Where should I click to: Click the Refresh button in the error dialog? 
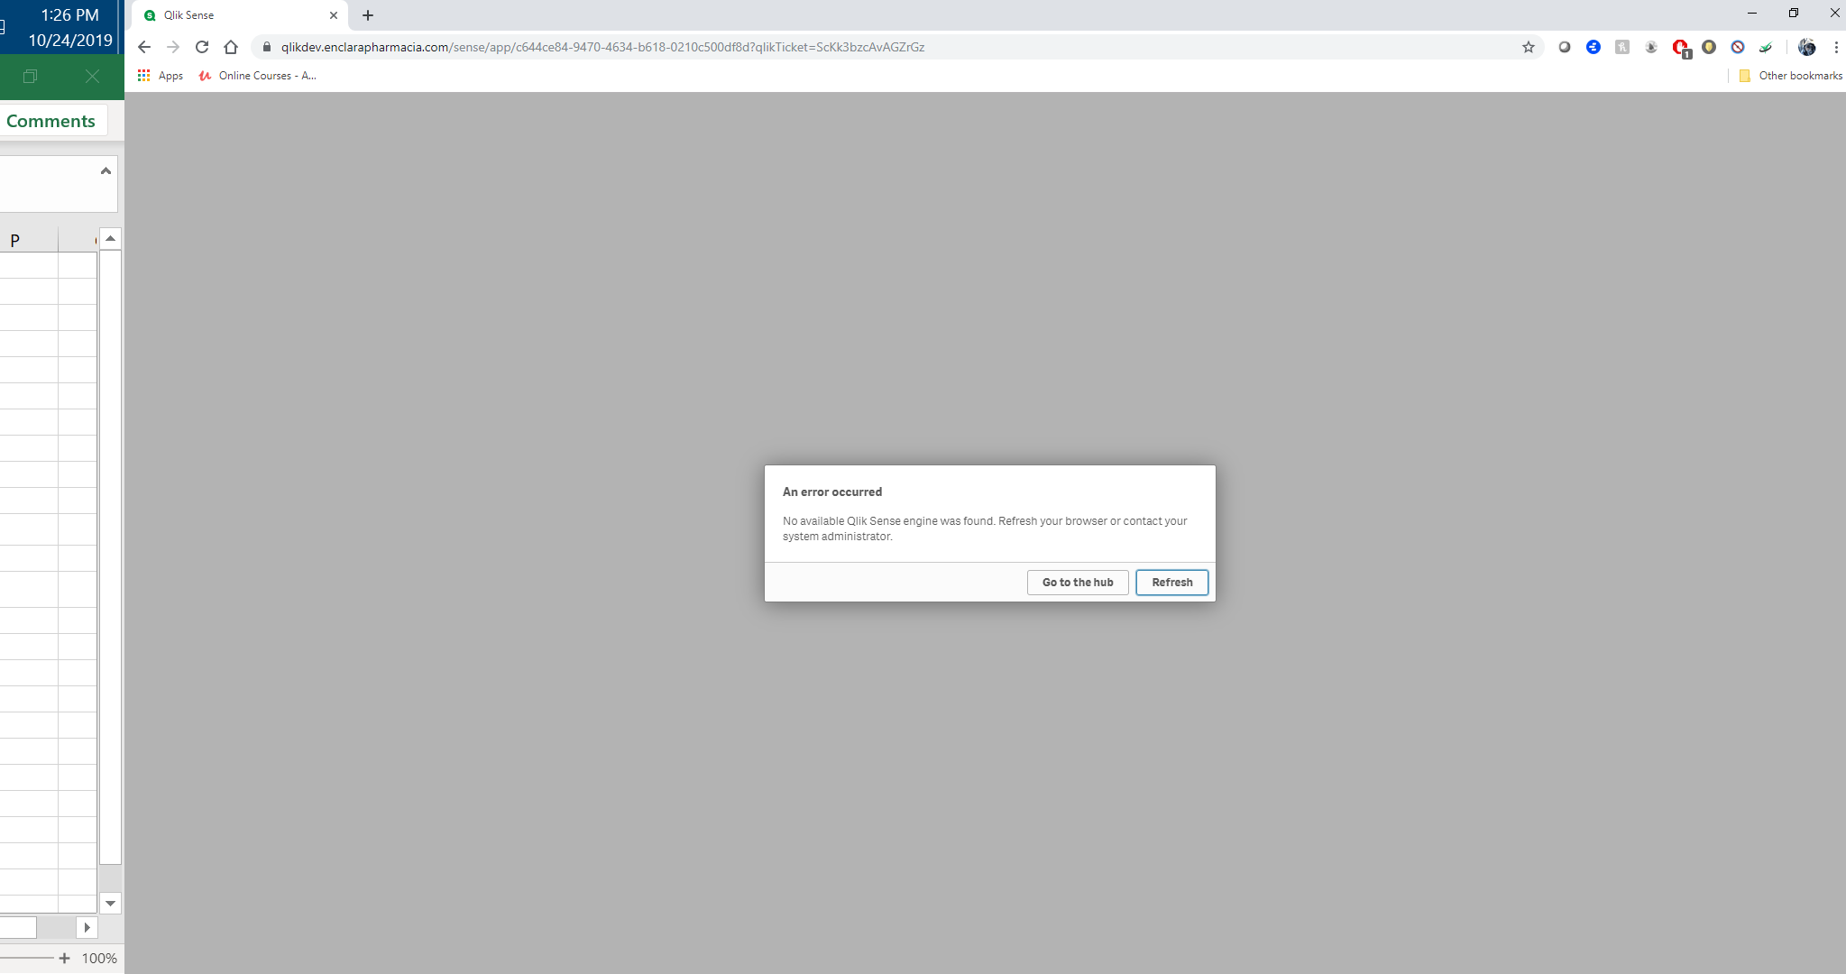(x=1171, y=582)
